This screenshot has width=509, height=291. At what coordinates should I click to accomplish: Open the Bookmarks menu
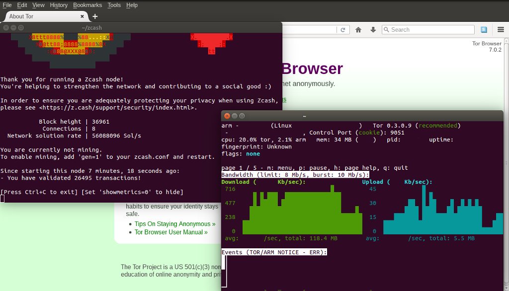[x=87, y=5]
